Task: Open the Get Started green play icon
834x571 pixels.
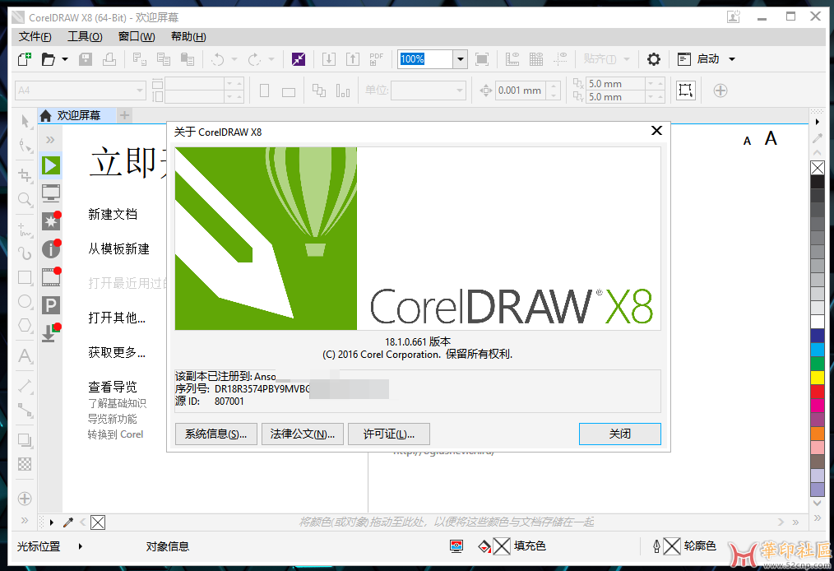Action: coord(51,165)
